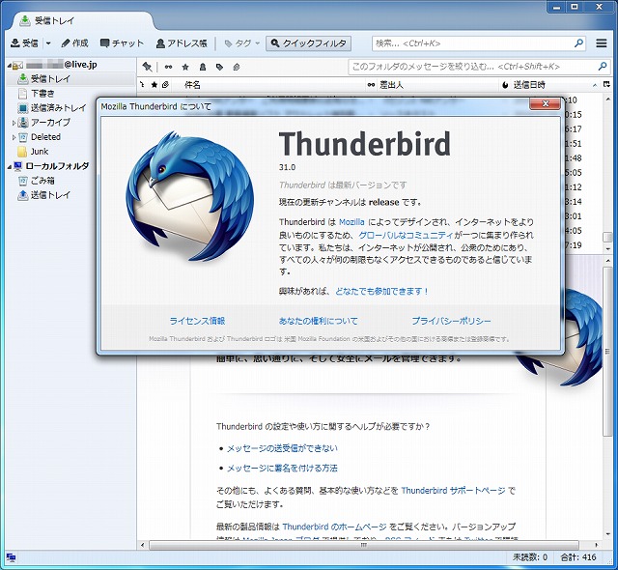
Task: Toggle the starred quick filter icon
Action: 185,67
